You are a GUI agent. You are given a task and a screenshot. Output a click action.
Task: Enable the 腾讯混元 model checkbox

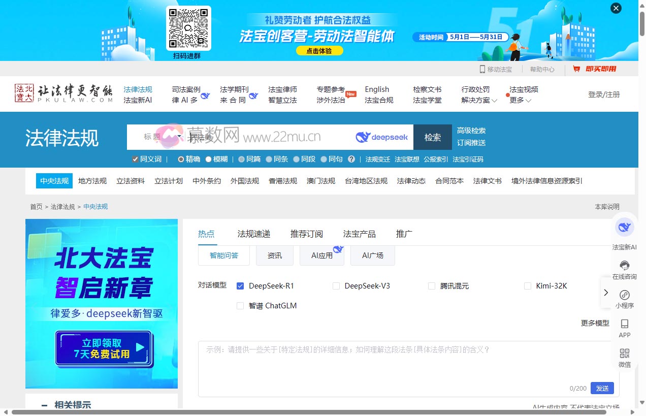point(432,286)
